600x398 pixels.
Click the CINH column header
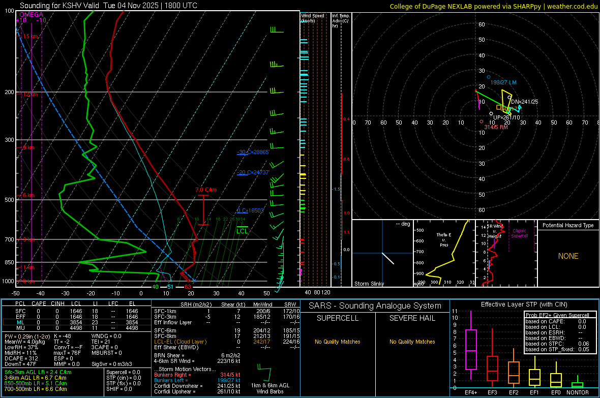click(x=57, y=303)
